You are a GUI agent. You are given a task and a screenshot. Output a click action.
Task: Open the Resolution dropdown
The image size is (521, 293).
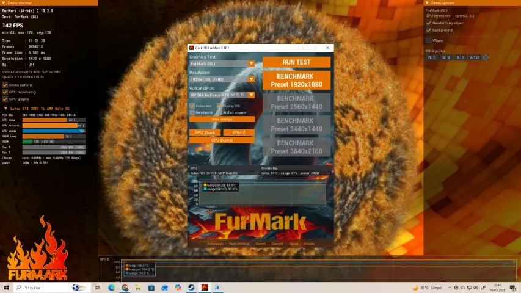[222, 79]
